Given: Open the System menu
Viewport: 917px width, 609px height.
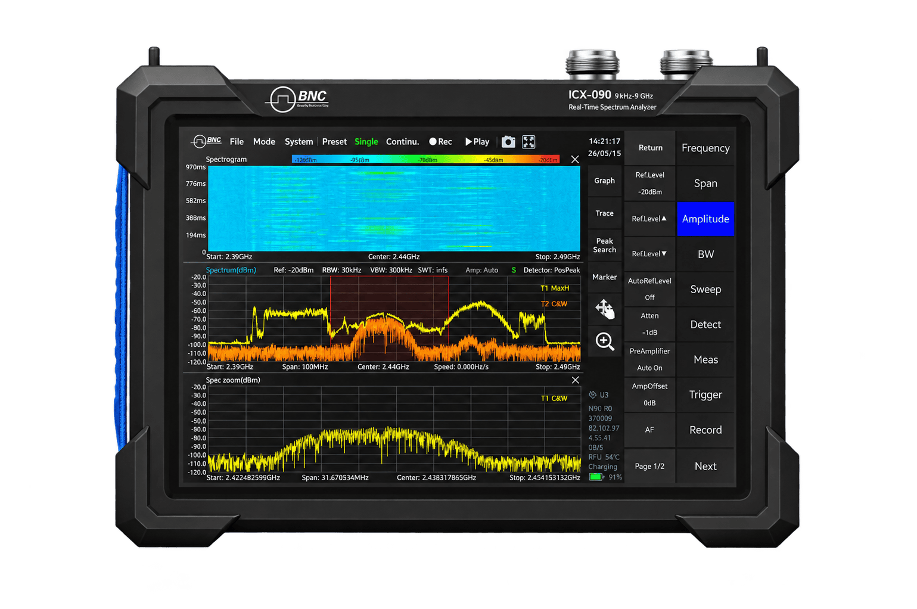Looking at the screenshot, I should coord(299,142).
